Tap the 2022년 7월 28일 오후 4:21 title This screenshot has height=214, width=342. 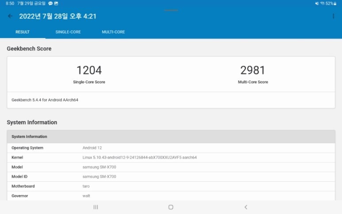coord(58,16)
